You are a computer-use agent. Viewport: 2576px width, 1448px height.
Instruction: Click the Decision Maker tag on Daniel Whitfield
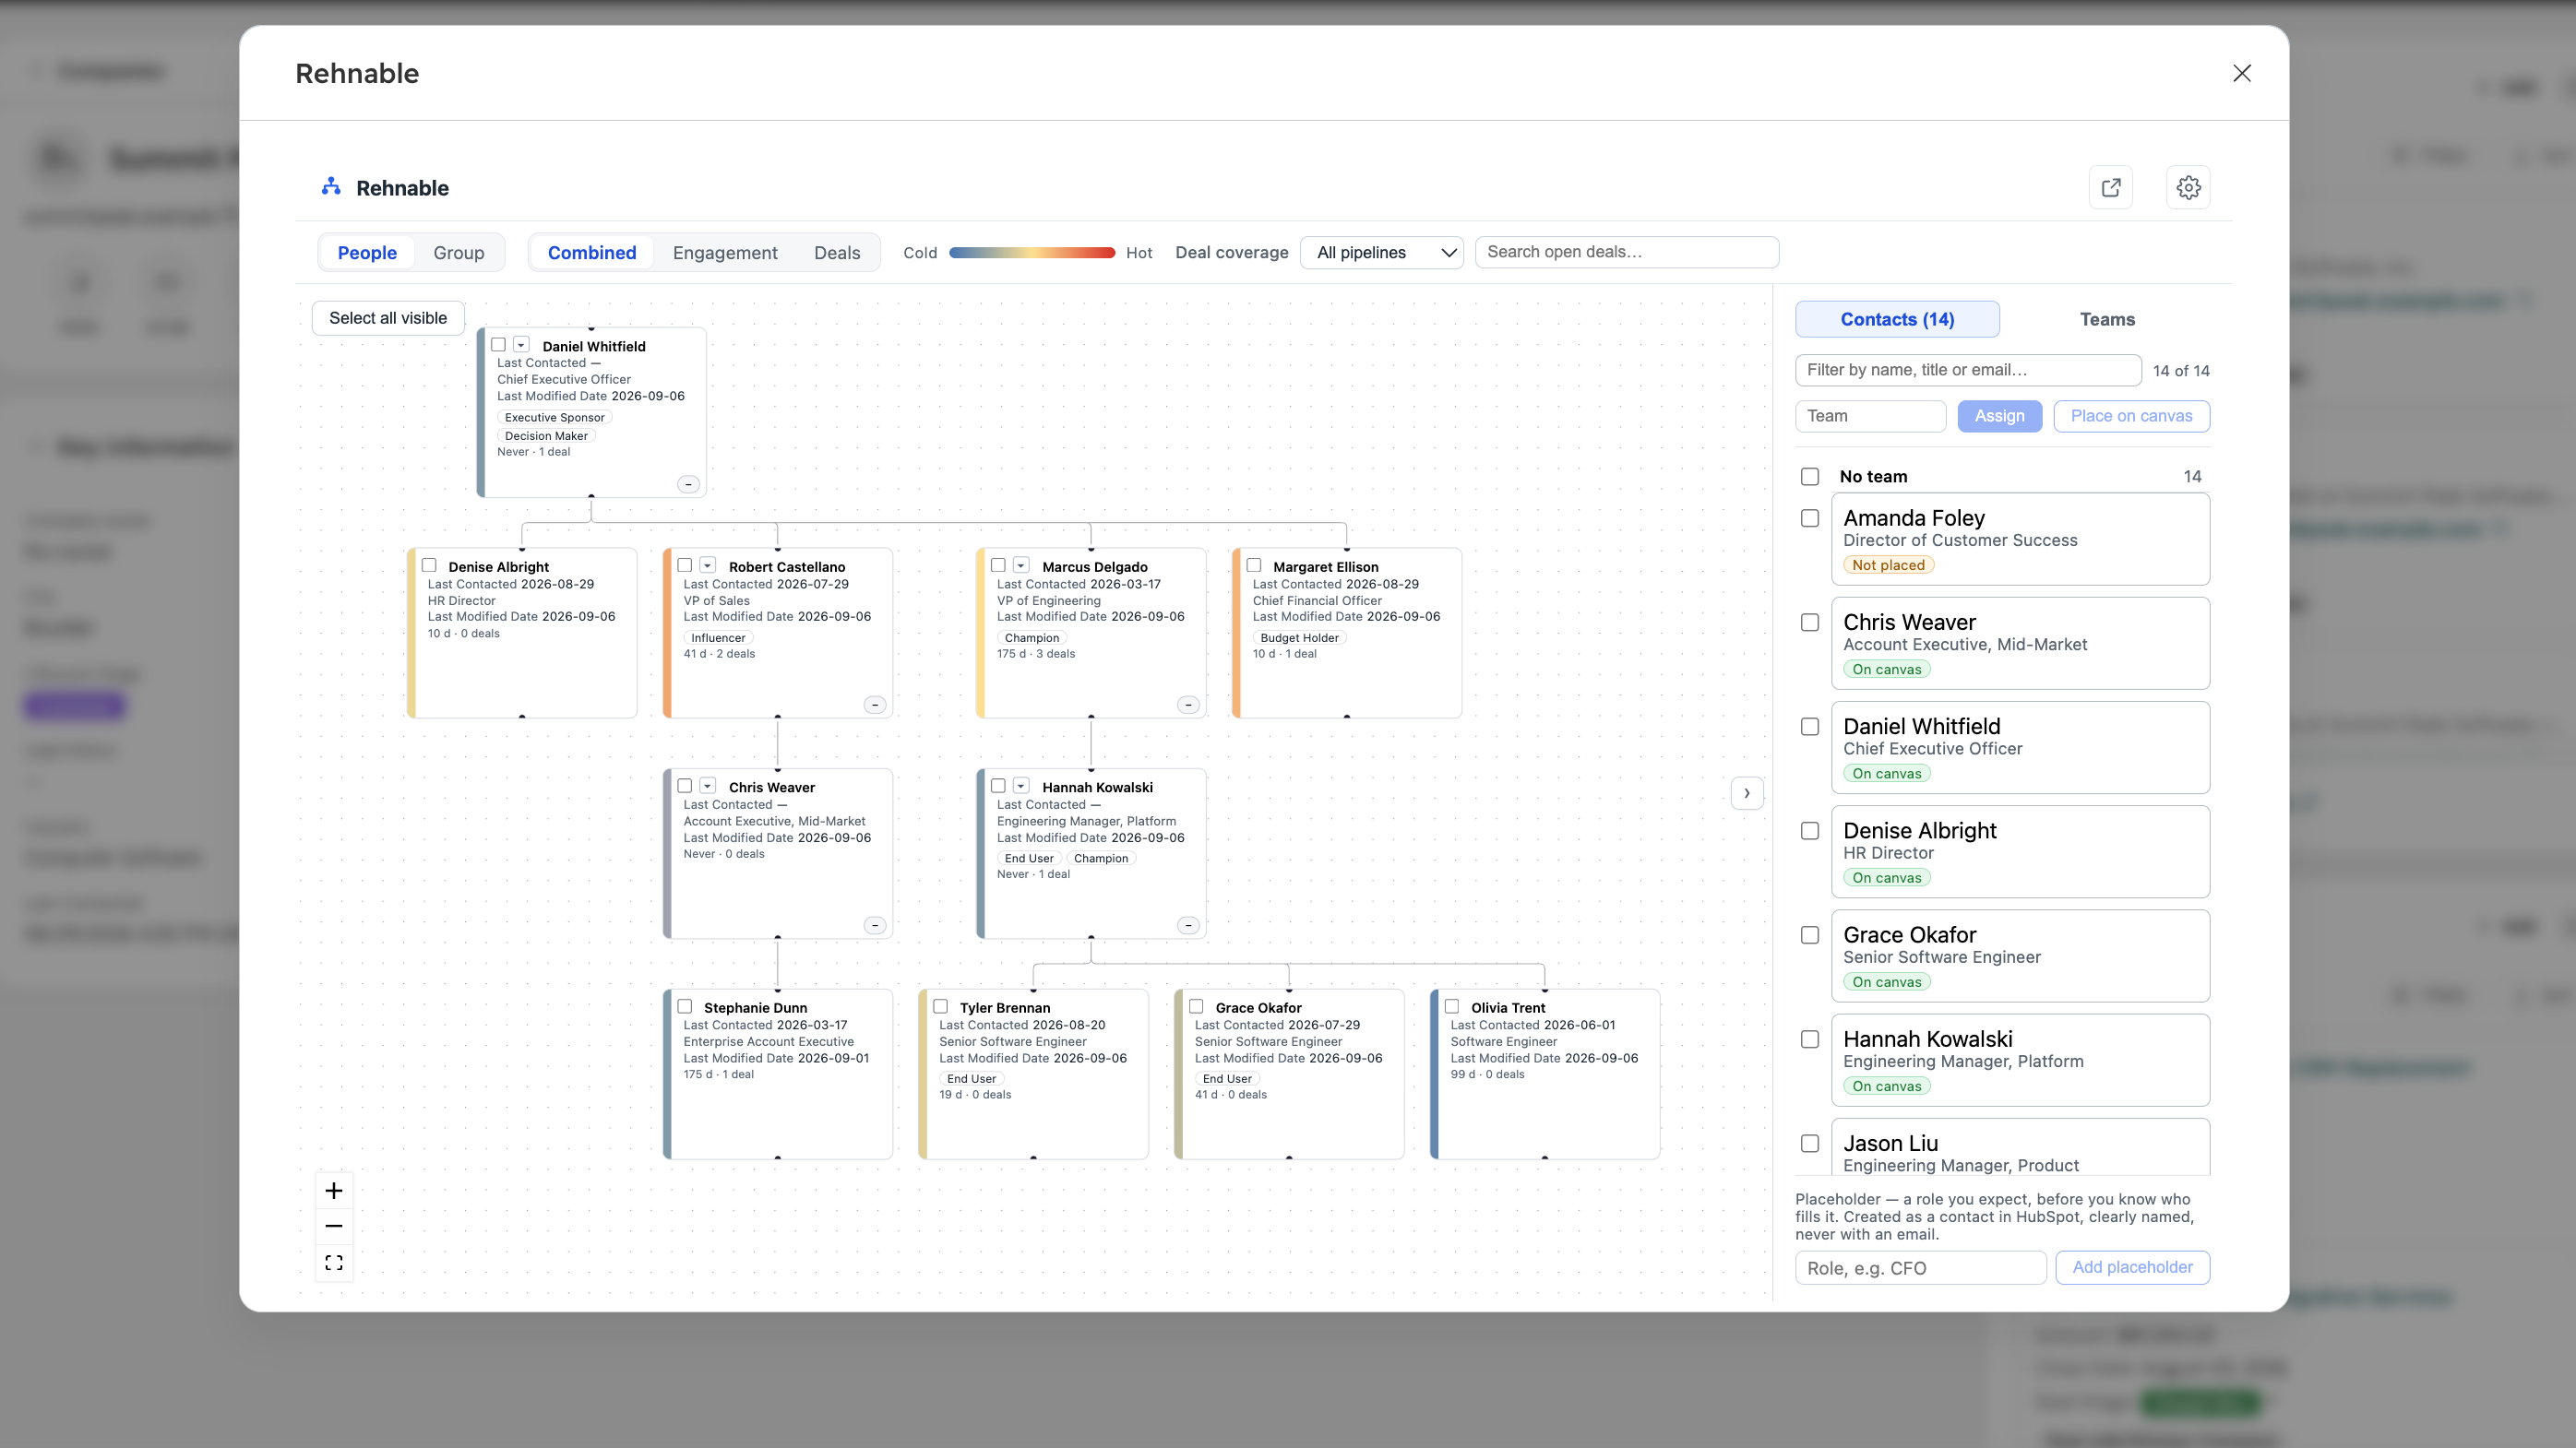tap(546, 435)
